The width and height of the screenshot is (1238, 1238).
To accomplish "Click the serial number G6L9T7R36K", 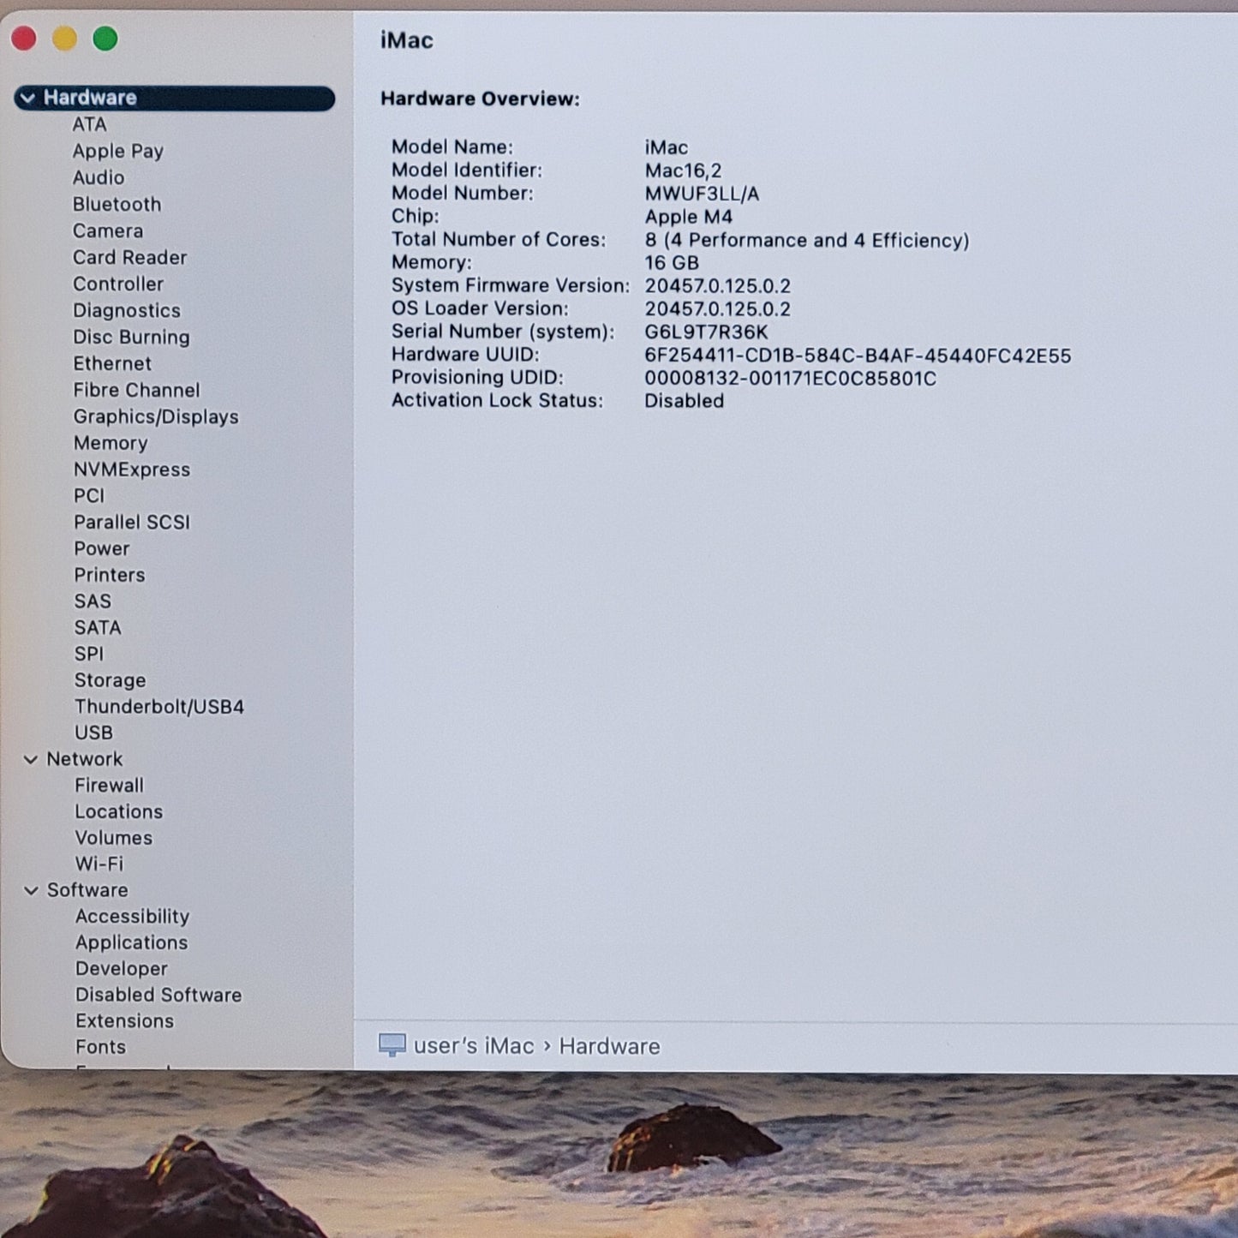I will coord(706,332).
